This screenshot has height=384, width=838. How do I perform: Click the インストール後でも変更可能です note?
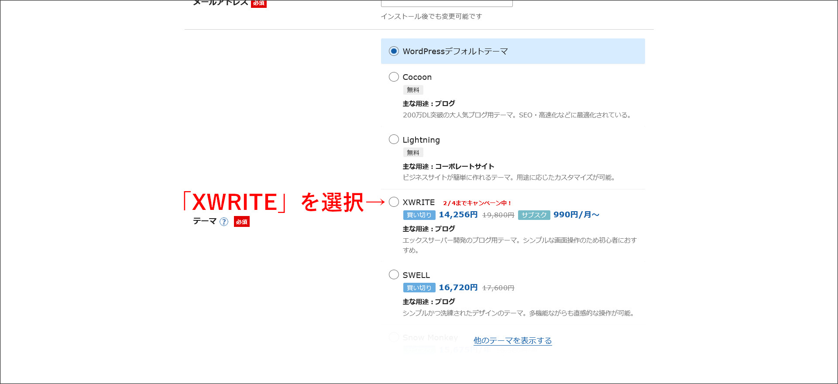click(431, 16)
